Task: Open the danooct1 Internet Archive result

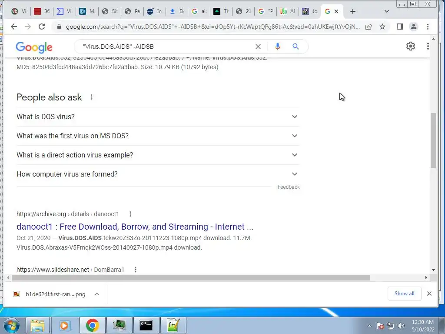Action: [x=135, y=227]
